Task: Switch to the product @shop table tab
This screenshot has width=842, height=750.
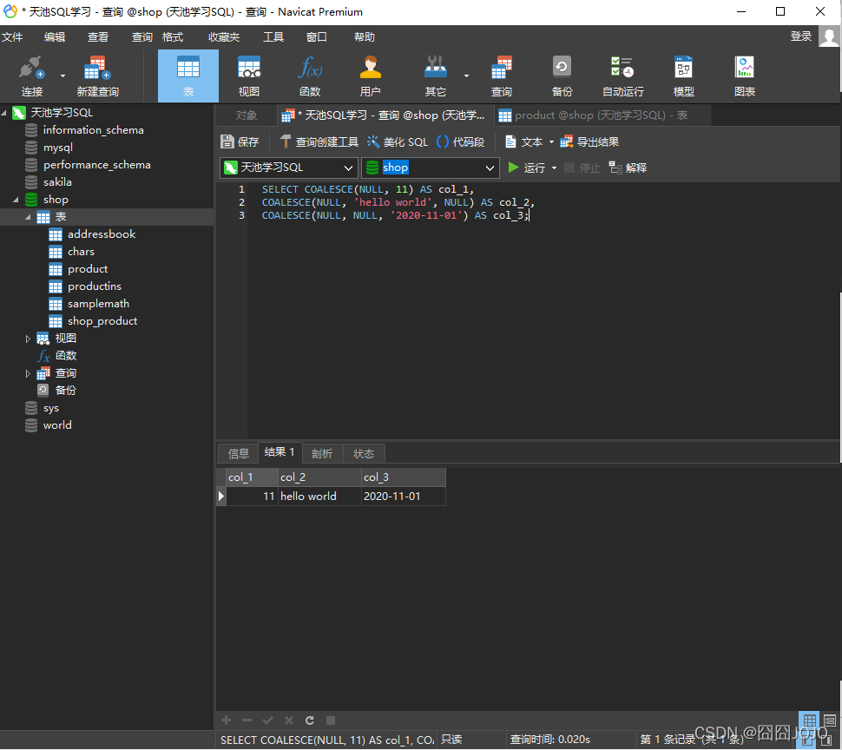Action: click(602, 115)
